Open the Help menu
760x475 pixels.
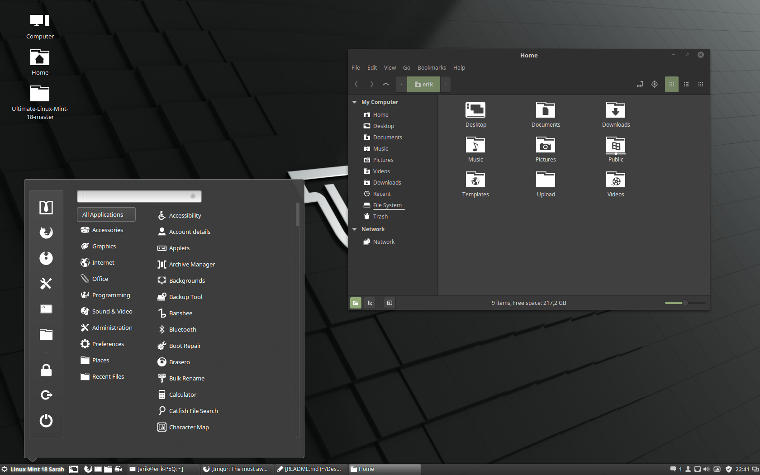459,68
